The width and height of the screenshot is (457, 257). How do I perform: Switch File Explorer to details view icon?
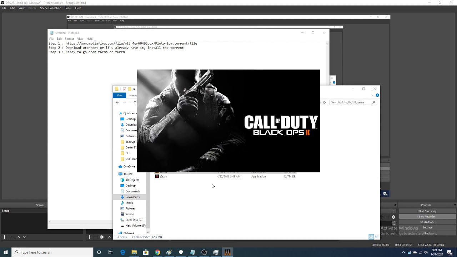coord(371,237)
